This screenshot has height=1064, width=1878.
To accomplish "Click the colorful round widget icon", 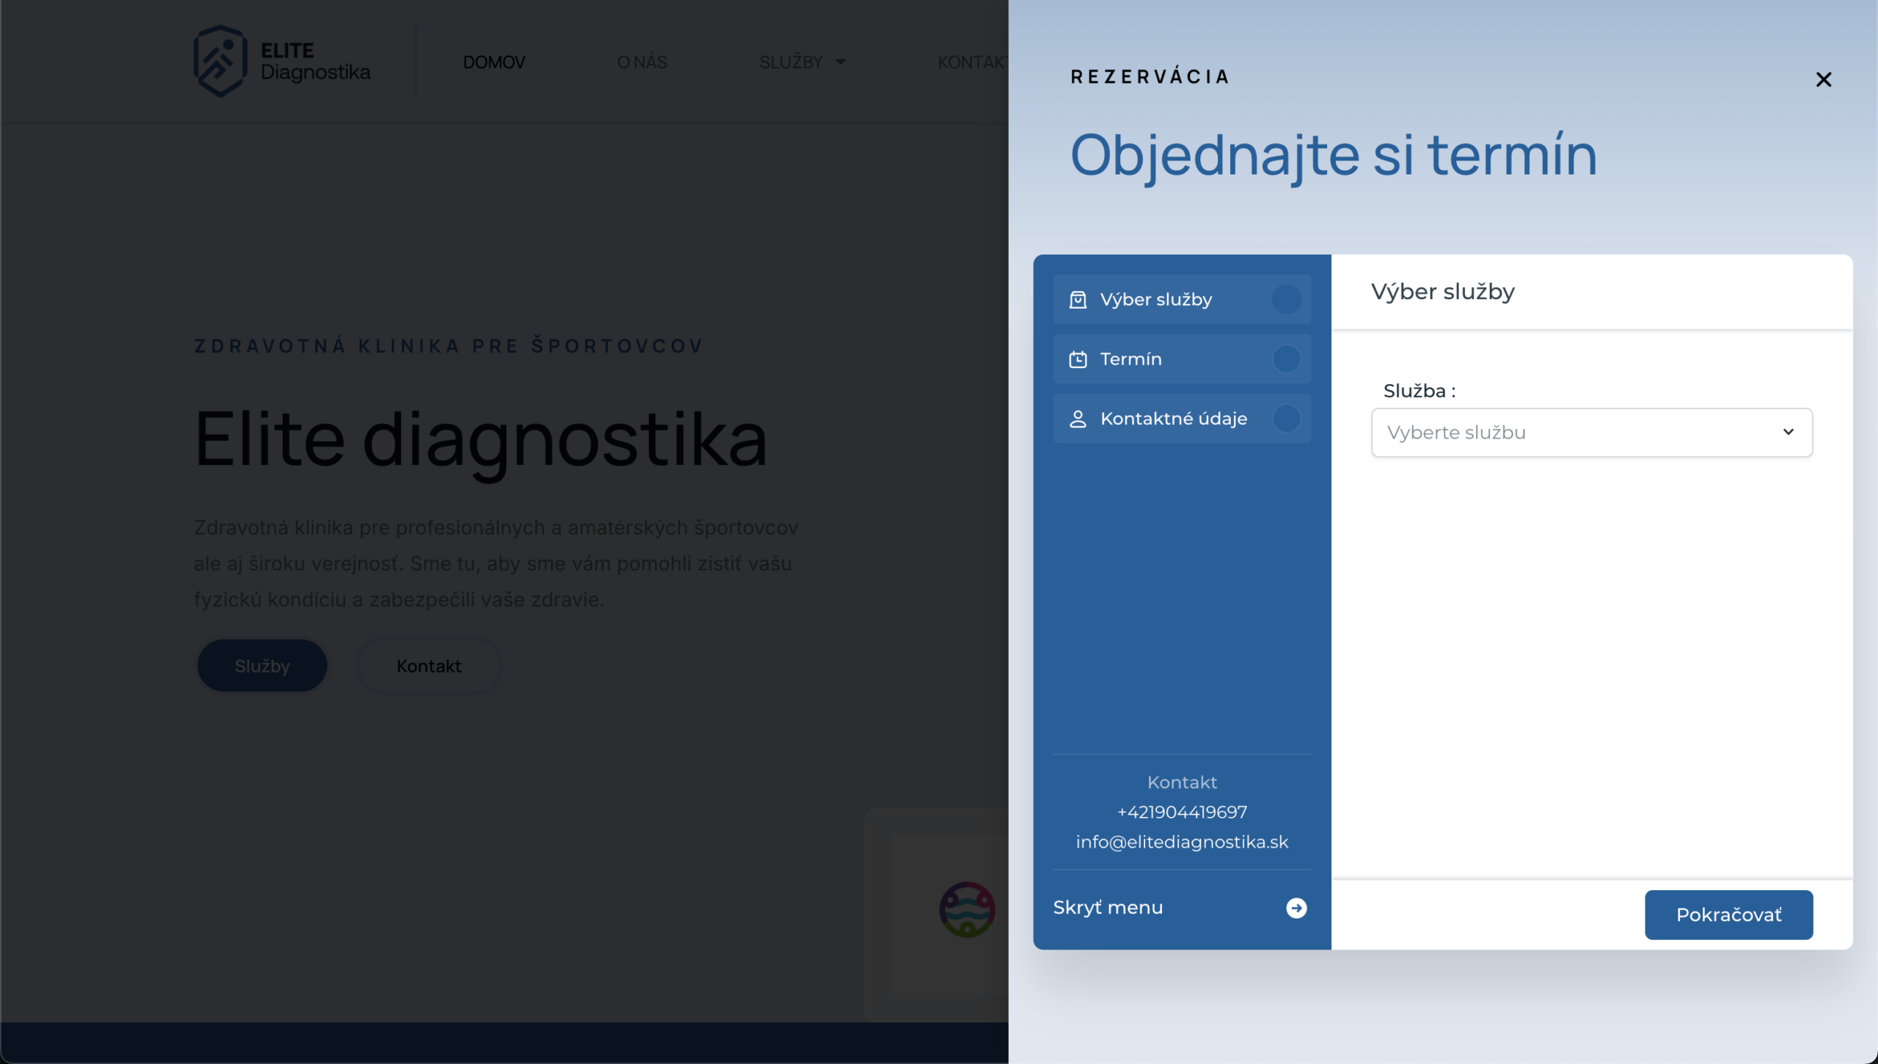I will 967,909.
